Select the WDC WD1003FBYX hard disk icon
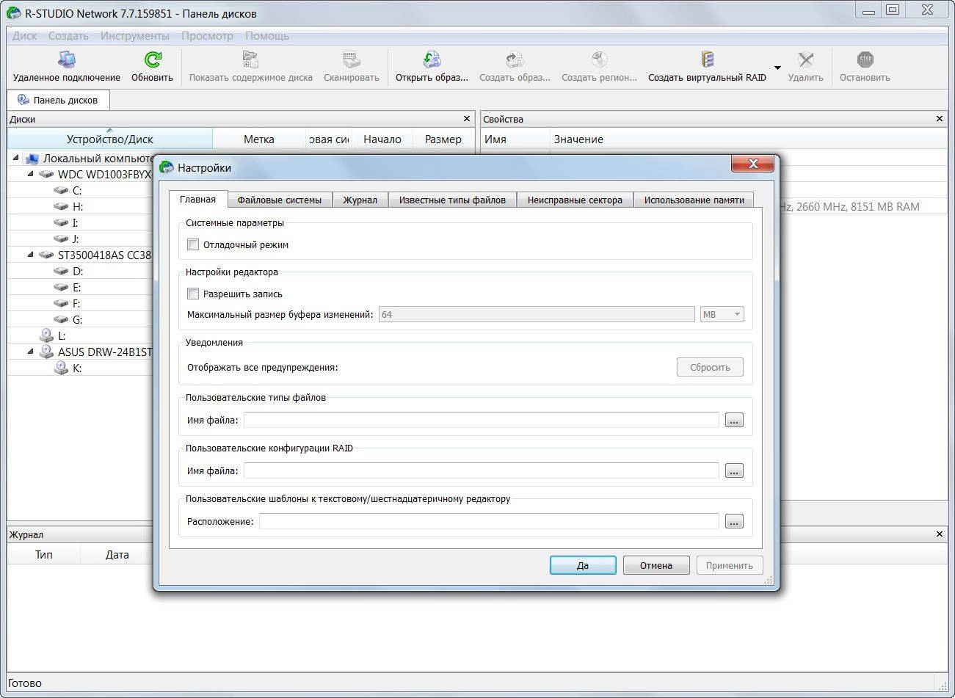Image resolution: width=955 pixels, height=698 pixels. point(46,175)
